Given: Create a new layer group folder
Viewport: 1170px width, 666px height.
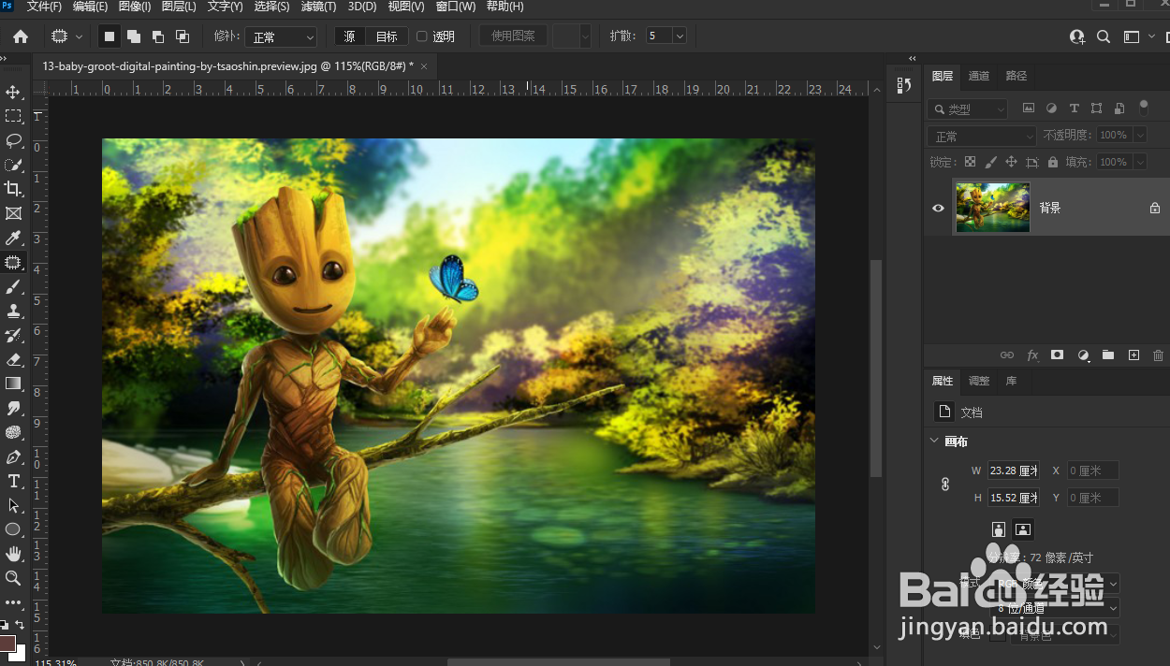Looking at the screenshot, I should point(1108,355).
